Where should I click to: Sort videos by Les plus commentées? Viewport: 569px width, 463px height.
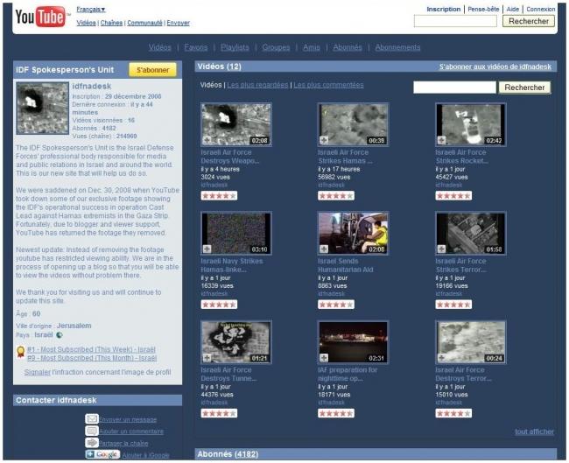click(x=328, y=86)
